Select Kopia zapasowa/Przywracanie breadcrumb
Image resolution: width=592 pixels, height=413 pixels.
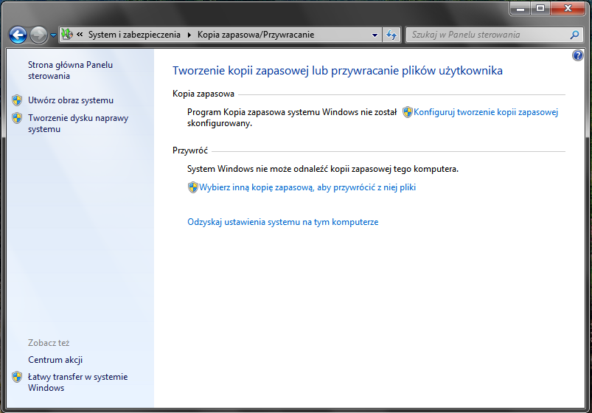click(x=256, y=35)
